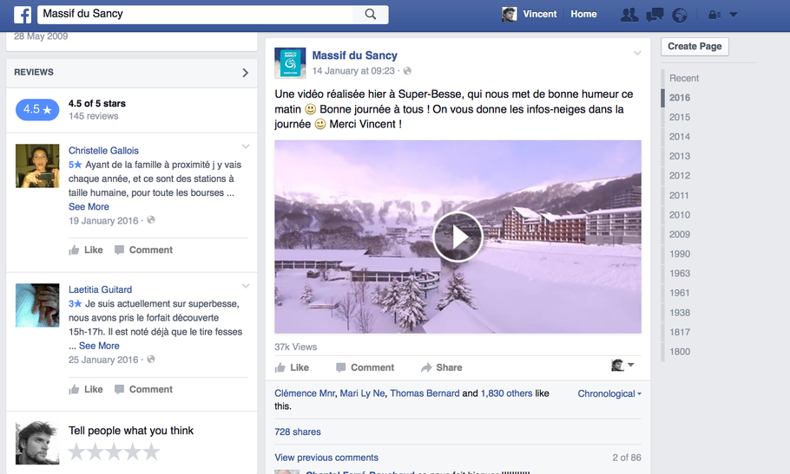The height and width of the screenshot is (474, 790).
Task: Open Christelle Gallois's profile link
Action: pos(103,150)
